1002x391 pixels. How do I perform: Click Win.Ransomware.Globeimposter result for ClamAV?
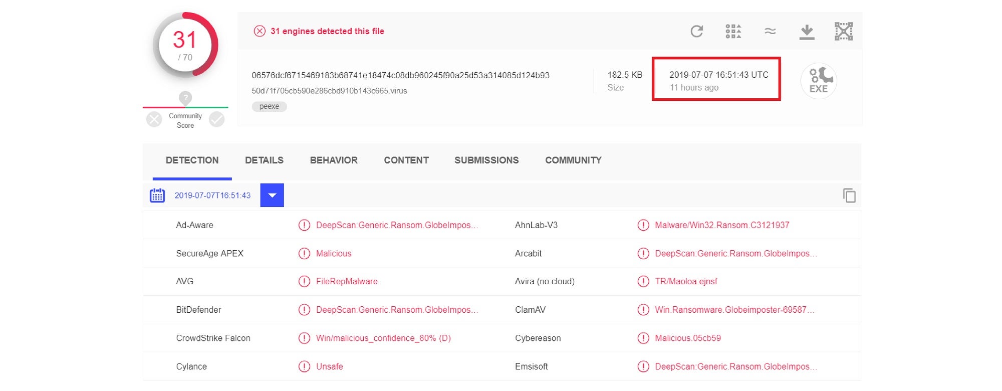pos(734,310)
